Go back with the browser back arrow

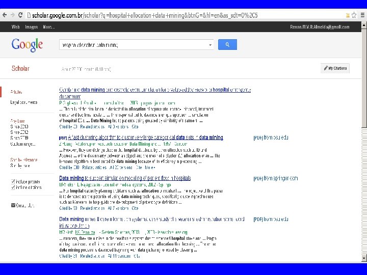(x=5, y=15)
